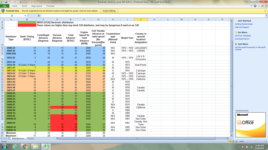Select row 32 header
Image resolution: width=268 pixels, height=150 pixels.
click(2, 108)
